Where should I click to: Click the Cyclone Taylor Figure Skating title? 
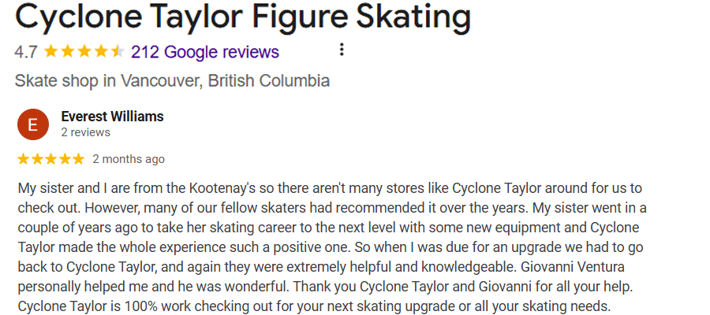[243, 17]
